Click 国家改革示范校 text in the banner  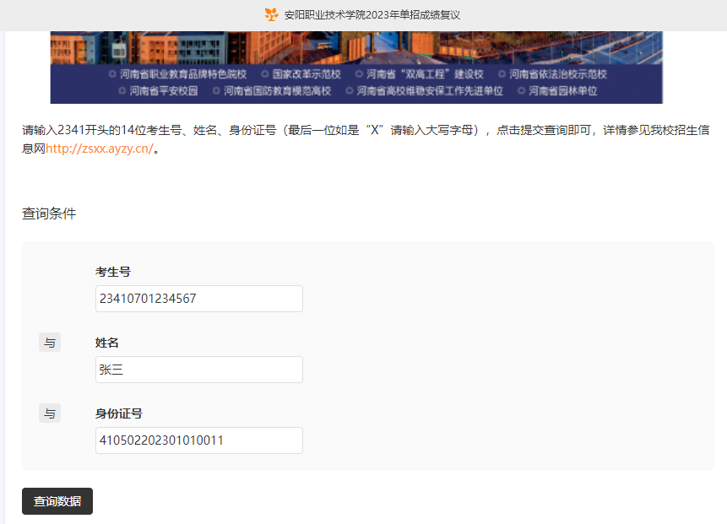click(306, 74)
